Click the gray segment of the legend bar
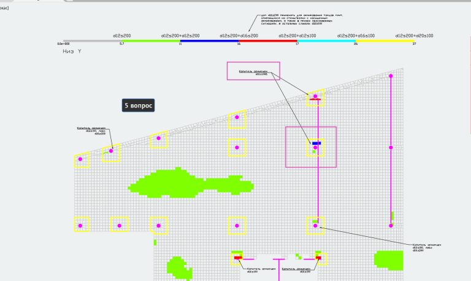 [92, 41]
